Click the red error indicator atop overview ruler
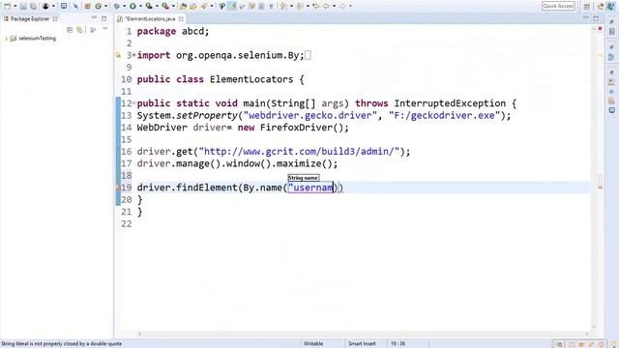 click(600, 28)
